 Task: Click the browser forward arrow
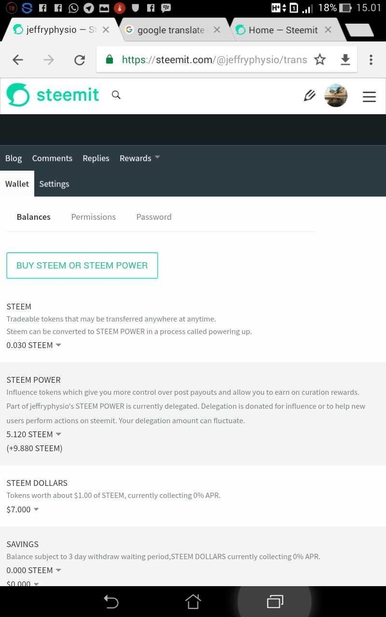click(x=49, y=60)
